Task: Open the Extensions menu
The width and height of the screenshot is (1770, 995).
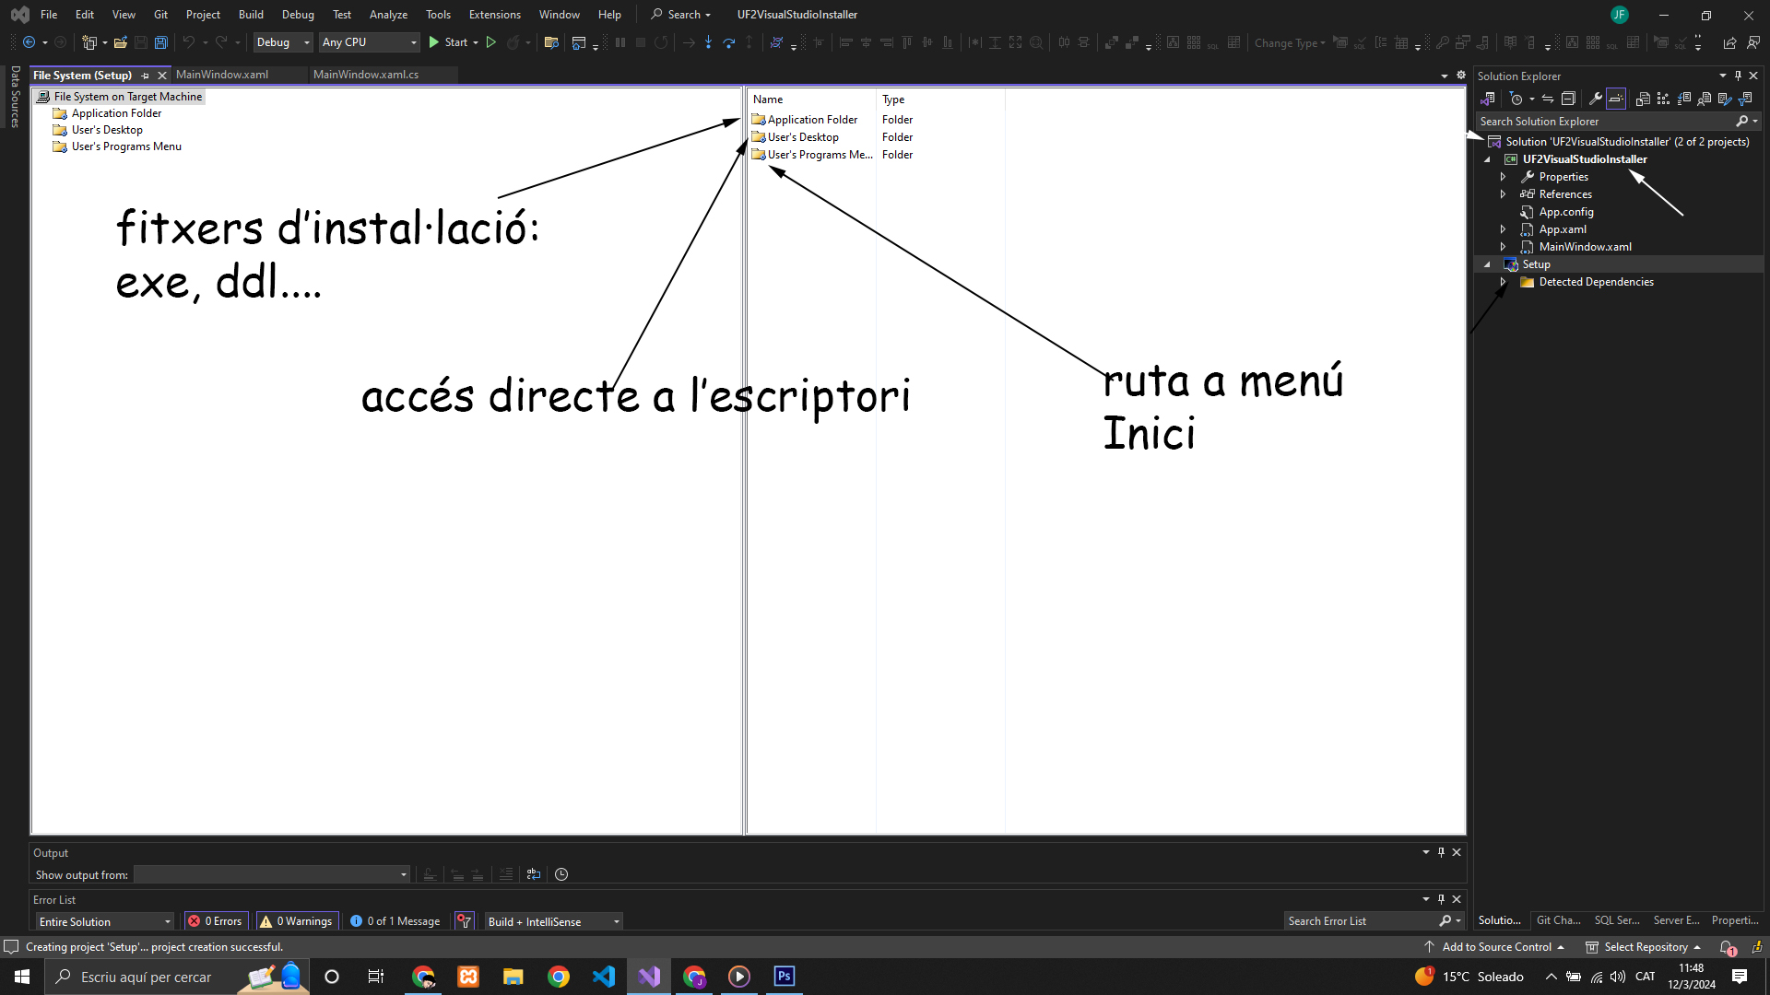Action: click(x=494, y=15)
